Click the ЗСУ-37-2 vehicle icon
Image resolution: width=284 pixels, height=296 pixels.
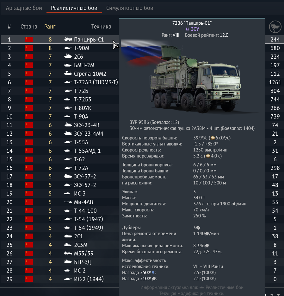(x=68, y=176)
